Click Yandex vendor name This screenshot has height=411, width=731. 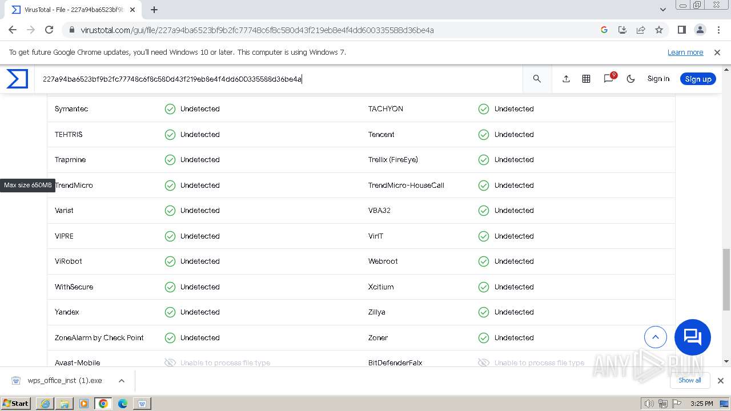click(67, 312)
